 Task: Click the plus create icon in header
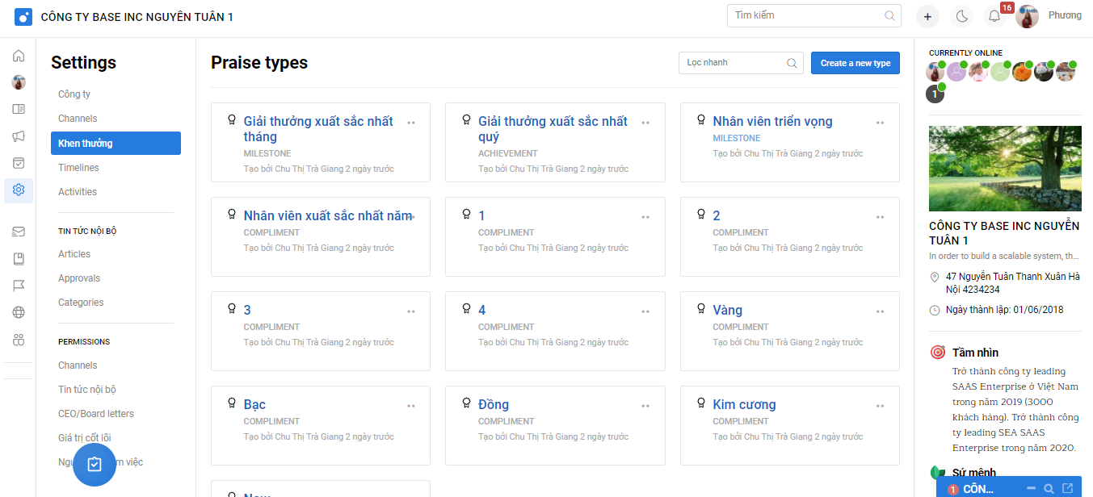pyautogui.click(x=927, y=16)
